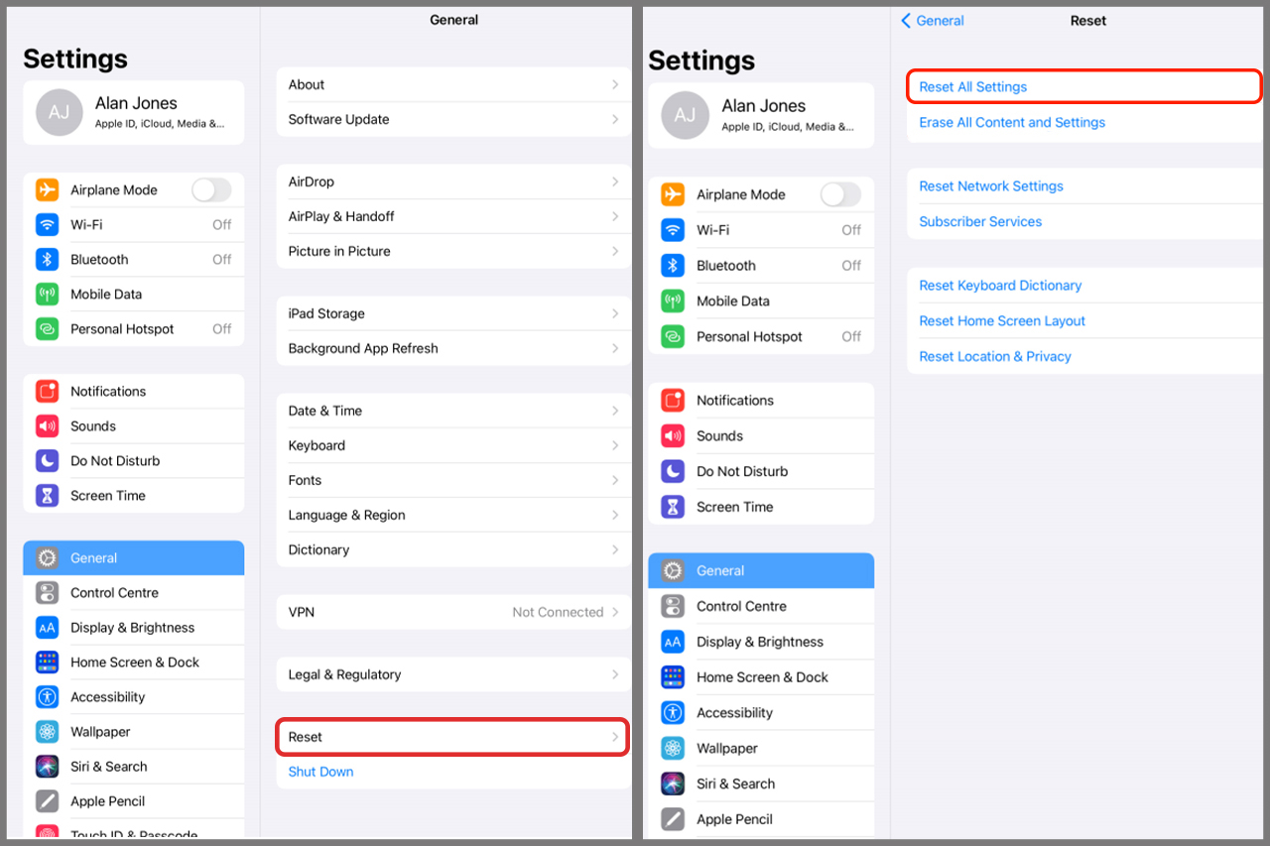This screenshot has height=846, width=1270.
Task: Tap the Do Not Disturb moon icon on the General screen
Action: tap(47, 460)
